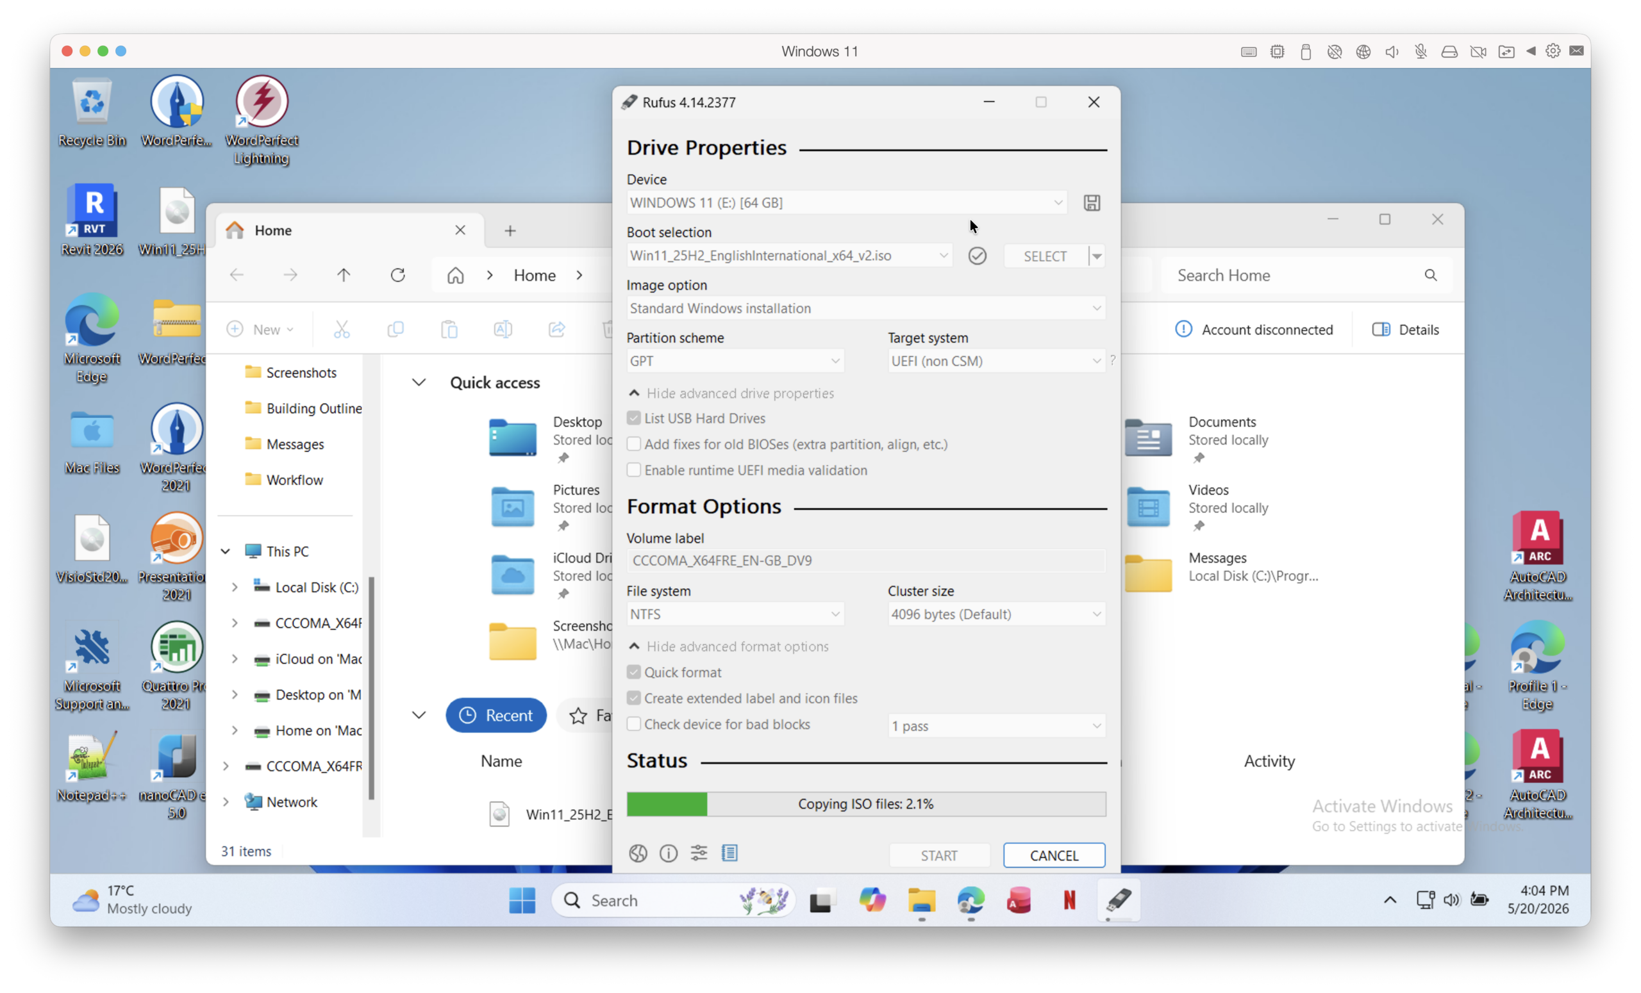
Task: Click the ISO checksum checkmark icon in Rufus
Action: [977, 256]
